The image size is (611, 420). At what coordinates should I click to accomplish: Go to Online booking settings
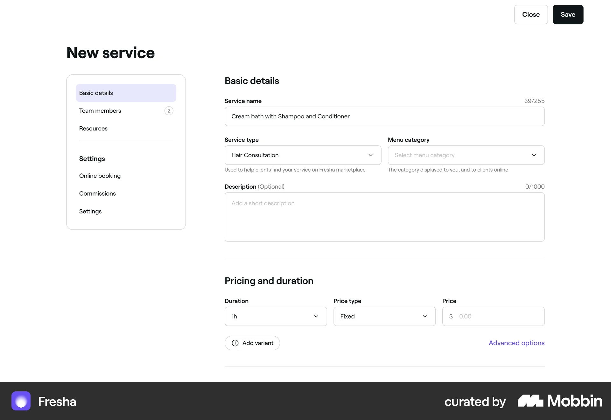[100, 176]
